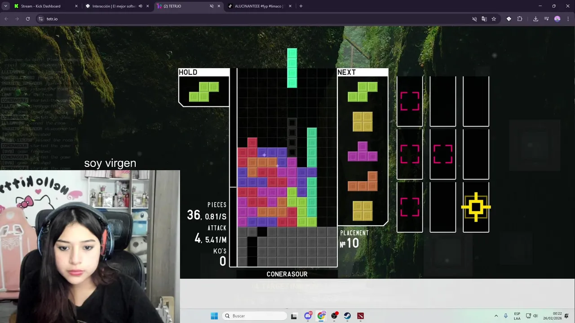Viewport: 575px width, 323px height.
Task: Open OBS Studio from the taskbar
Action: click(334, 316)
